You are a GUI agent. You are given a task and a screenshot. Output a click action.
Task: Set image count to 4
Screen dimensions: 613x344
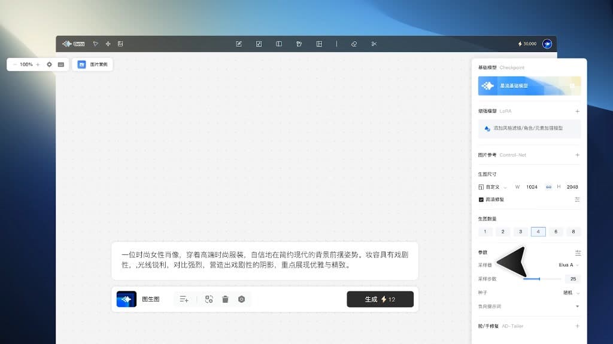[x=538, y=232]
